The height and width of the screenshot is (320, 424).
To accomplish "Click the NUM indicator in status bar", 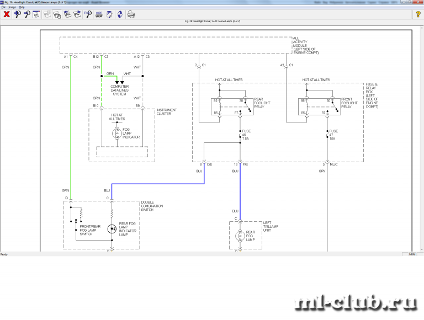I will (411, 254).
